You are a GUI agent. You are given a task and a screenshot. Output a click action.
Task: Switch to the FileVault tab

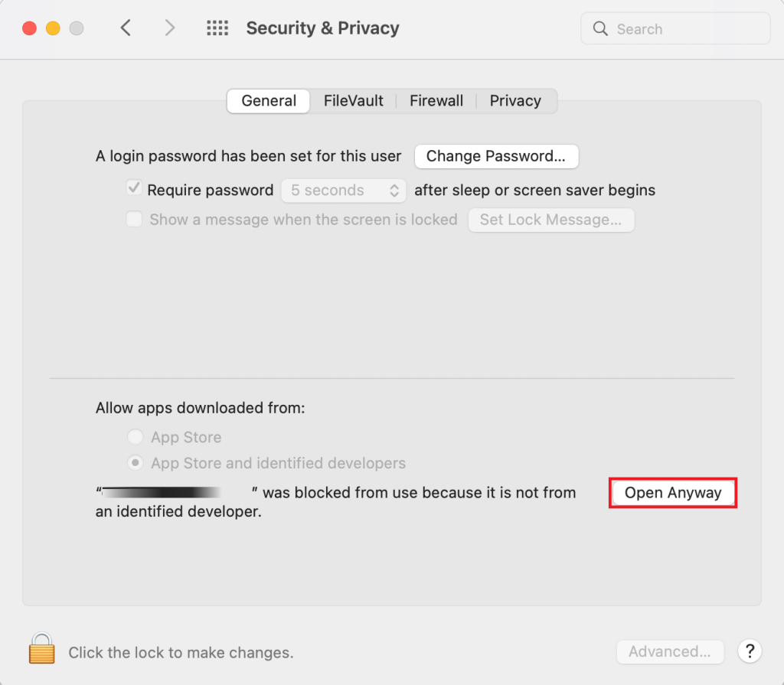pyautogui.click(x=353, y=100)
